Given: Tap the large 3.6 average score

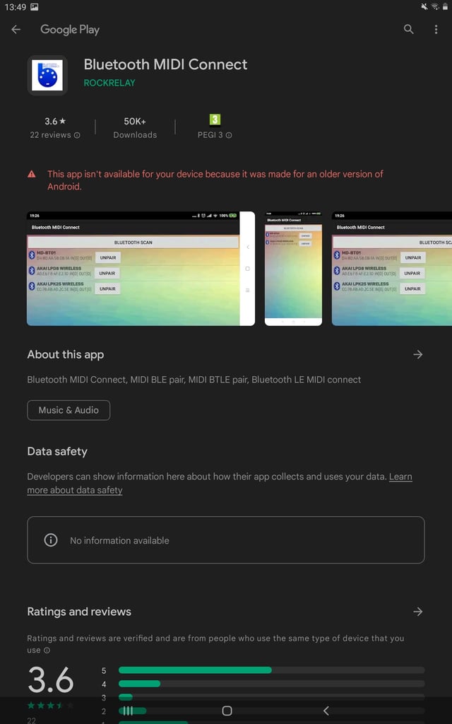Looking at the screenshot, I should [51, 679].
